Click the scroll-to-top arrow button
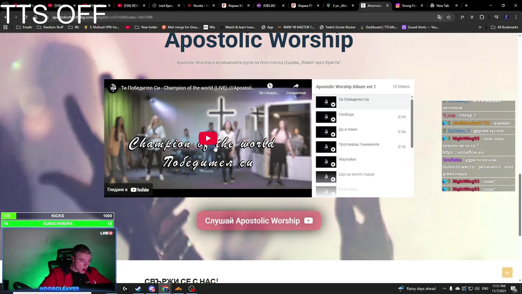The height and width of the screenshot is (294, 522). click(x=507, y=272)
